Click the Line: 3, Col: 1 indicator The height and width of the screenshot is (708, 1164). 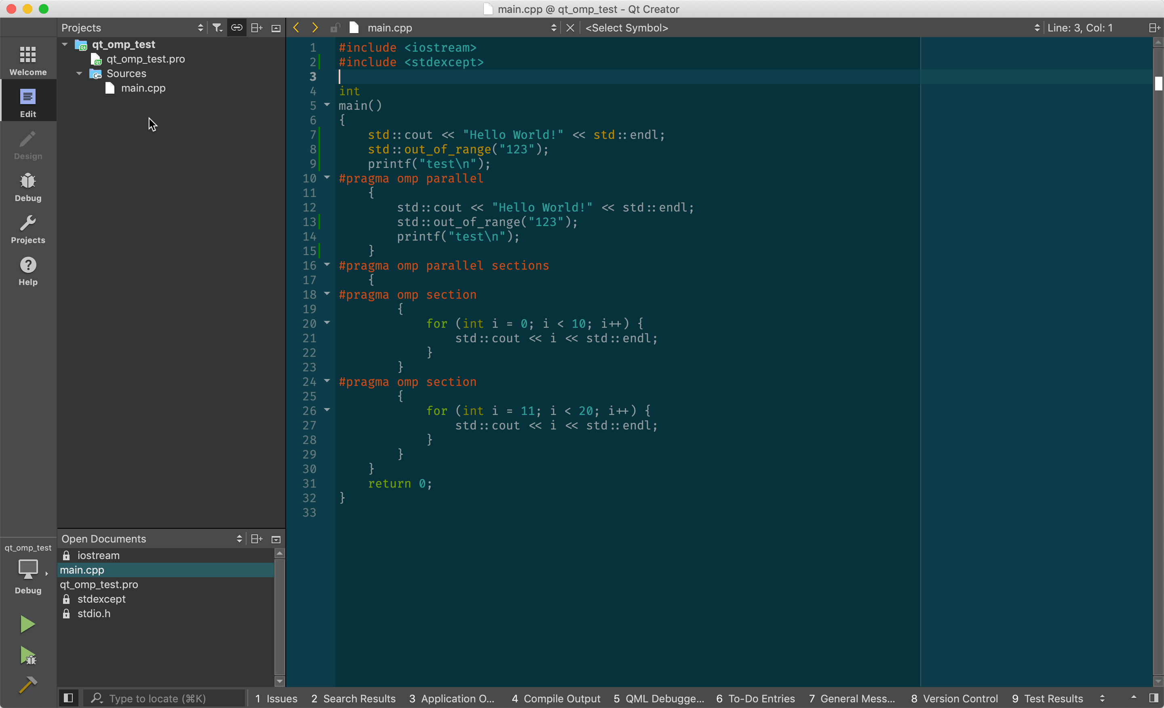[1080, 28]
